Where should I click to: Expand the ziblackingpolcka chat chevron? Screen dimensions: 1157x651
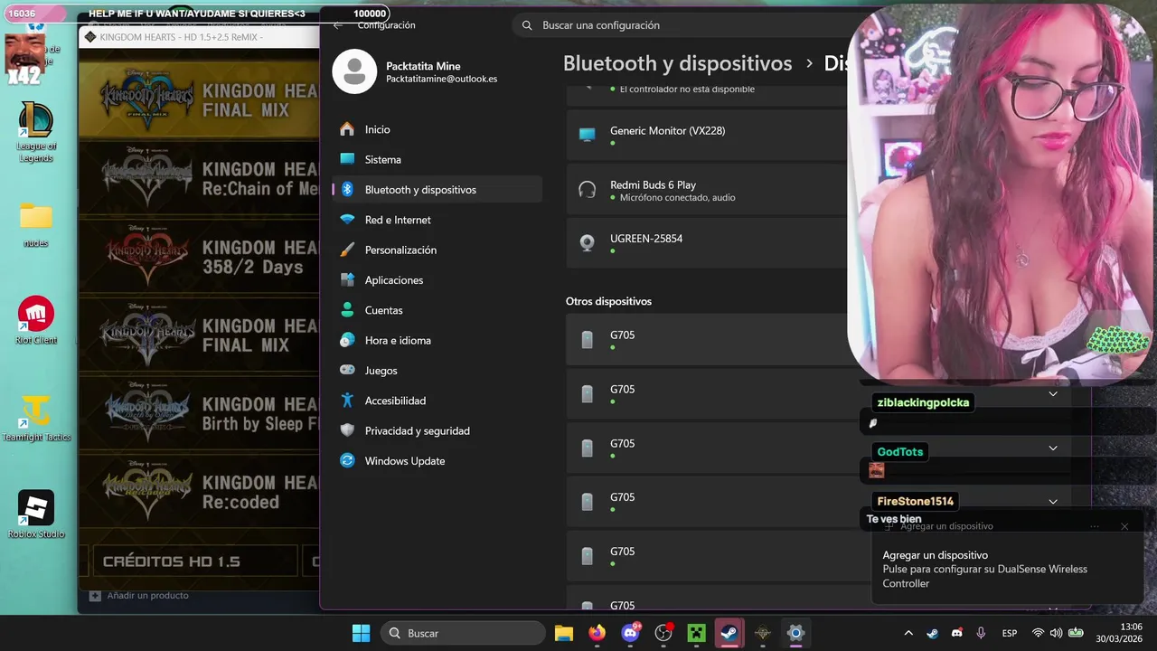(1053, 393)
